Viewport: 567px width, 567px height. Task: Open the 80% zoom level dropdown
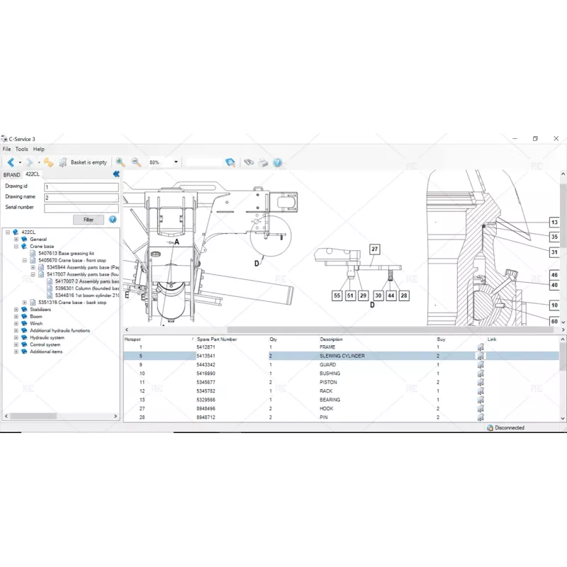click(x=175, y=162)
